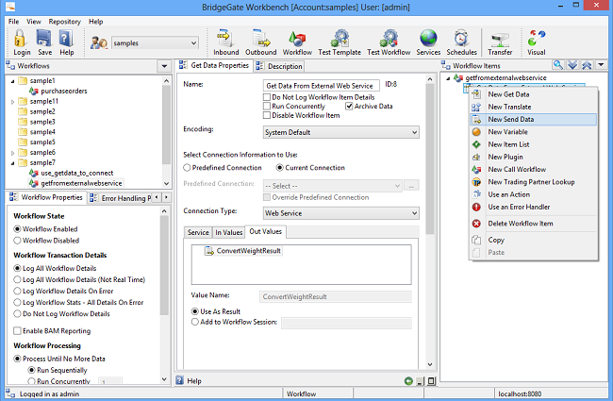
Task: Select Workflow Disabled radio button
Action: coord(18,240)
